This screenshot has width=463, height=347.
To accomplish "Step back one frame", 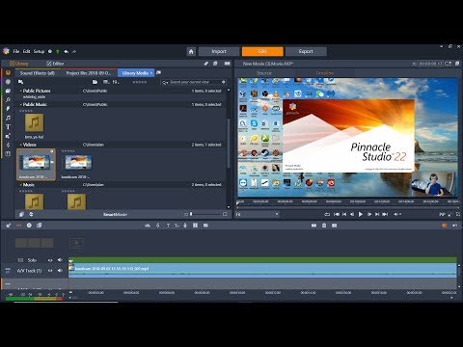I will (x=352, y=214).
